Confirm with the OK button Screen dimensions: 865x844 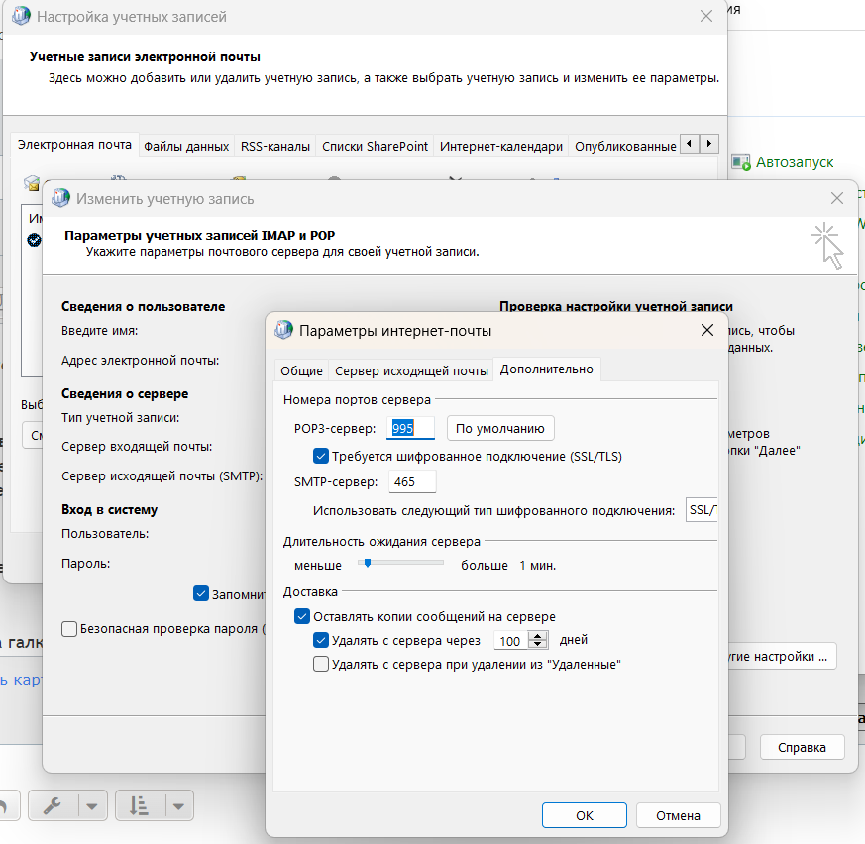[585, 815]
